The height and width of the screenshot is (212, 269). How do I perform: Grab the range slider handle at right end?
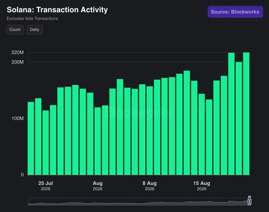[x=250, y=201]
